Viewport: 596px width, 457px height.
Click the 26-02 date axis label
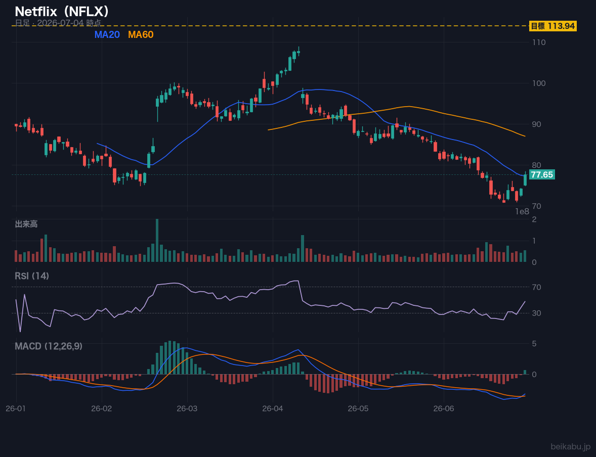(102, 409)
